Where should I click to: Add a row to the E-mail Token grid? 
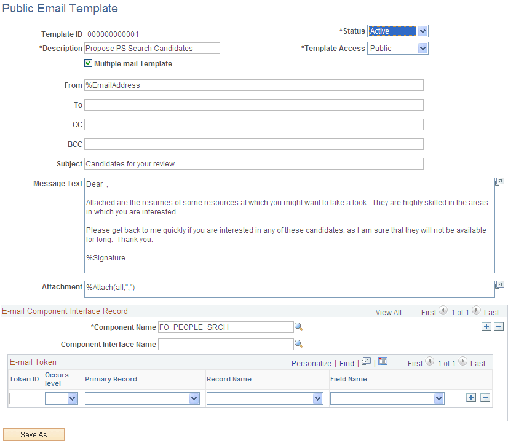coord(470,398)
